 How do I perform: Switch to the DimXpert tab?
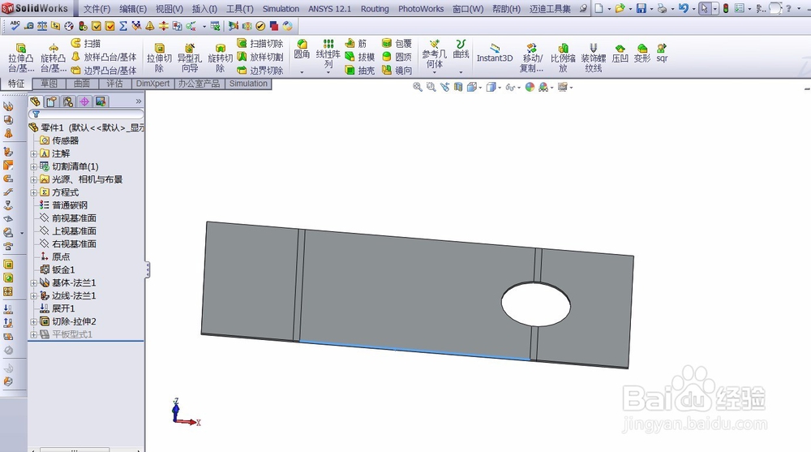[152, 84]
